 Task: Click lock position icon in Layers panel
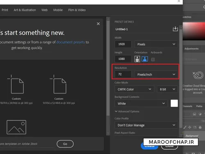pos(190,127)
